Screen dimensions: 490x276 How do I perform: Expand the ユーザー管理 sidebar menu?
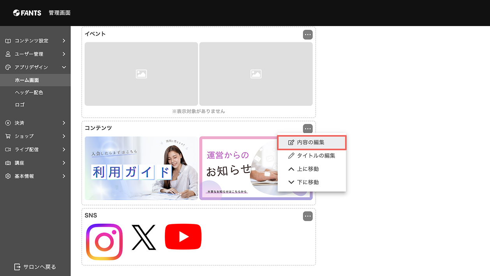click(x=35, y=54)
